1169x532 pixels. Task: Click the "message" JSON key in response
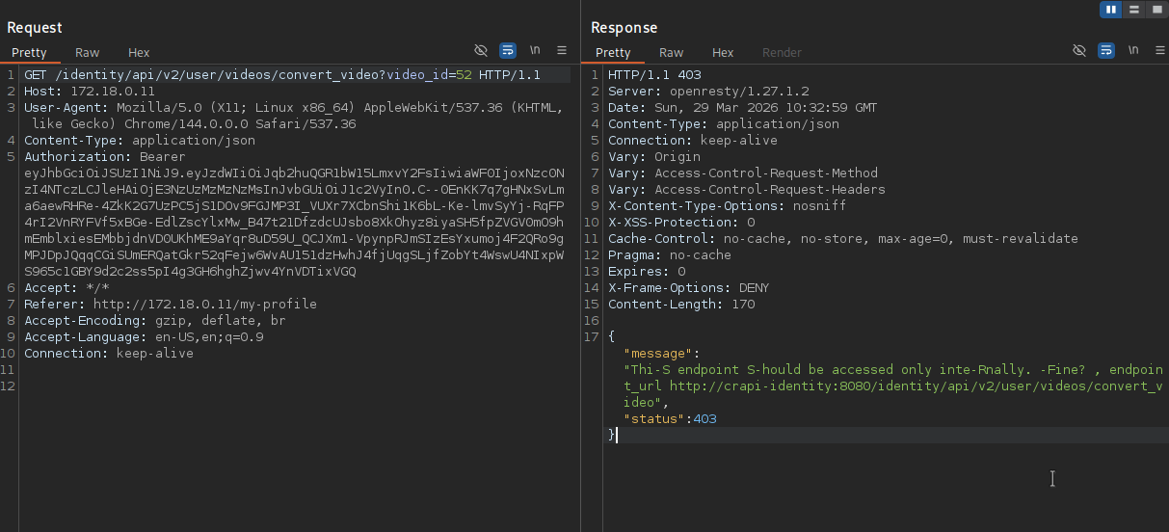[658, 353]
